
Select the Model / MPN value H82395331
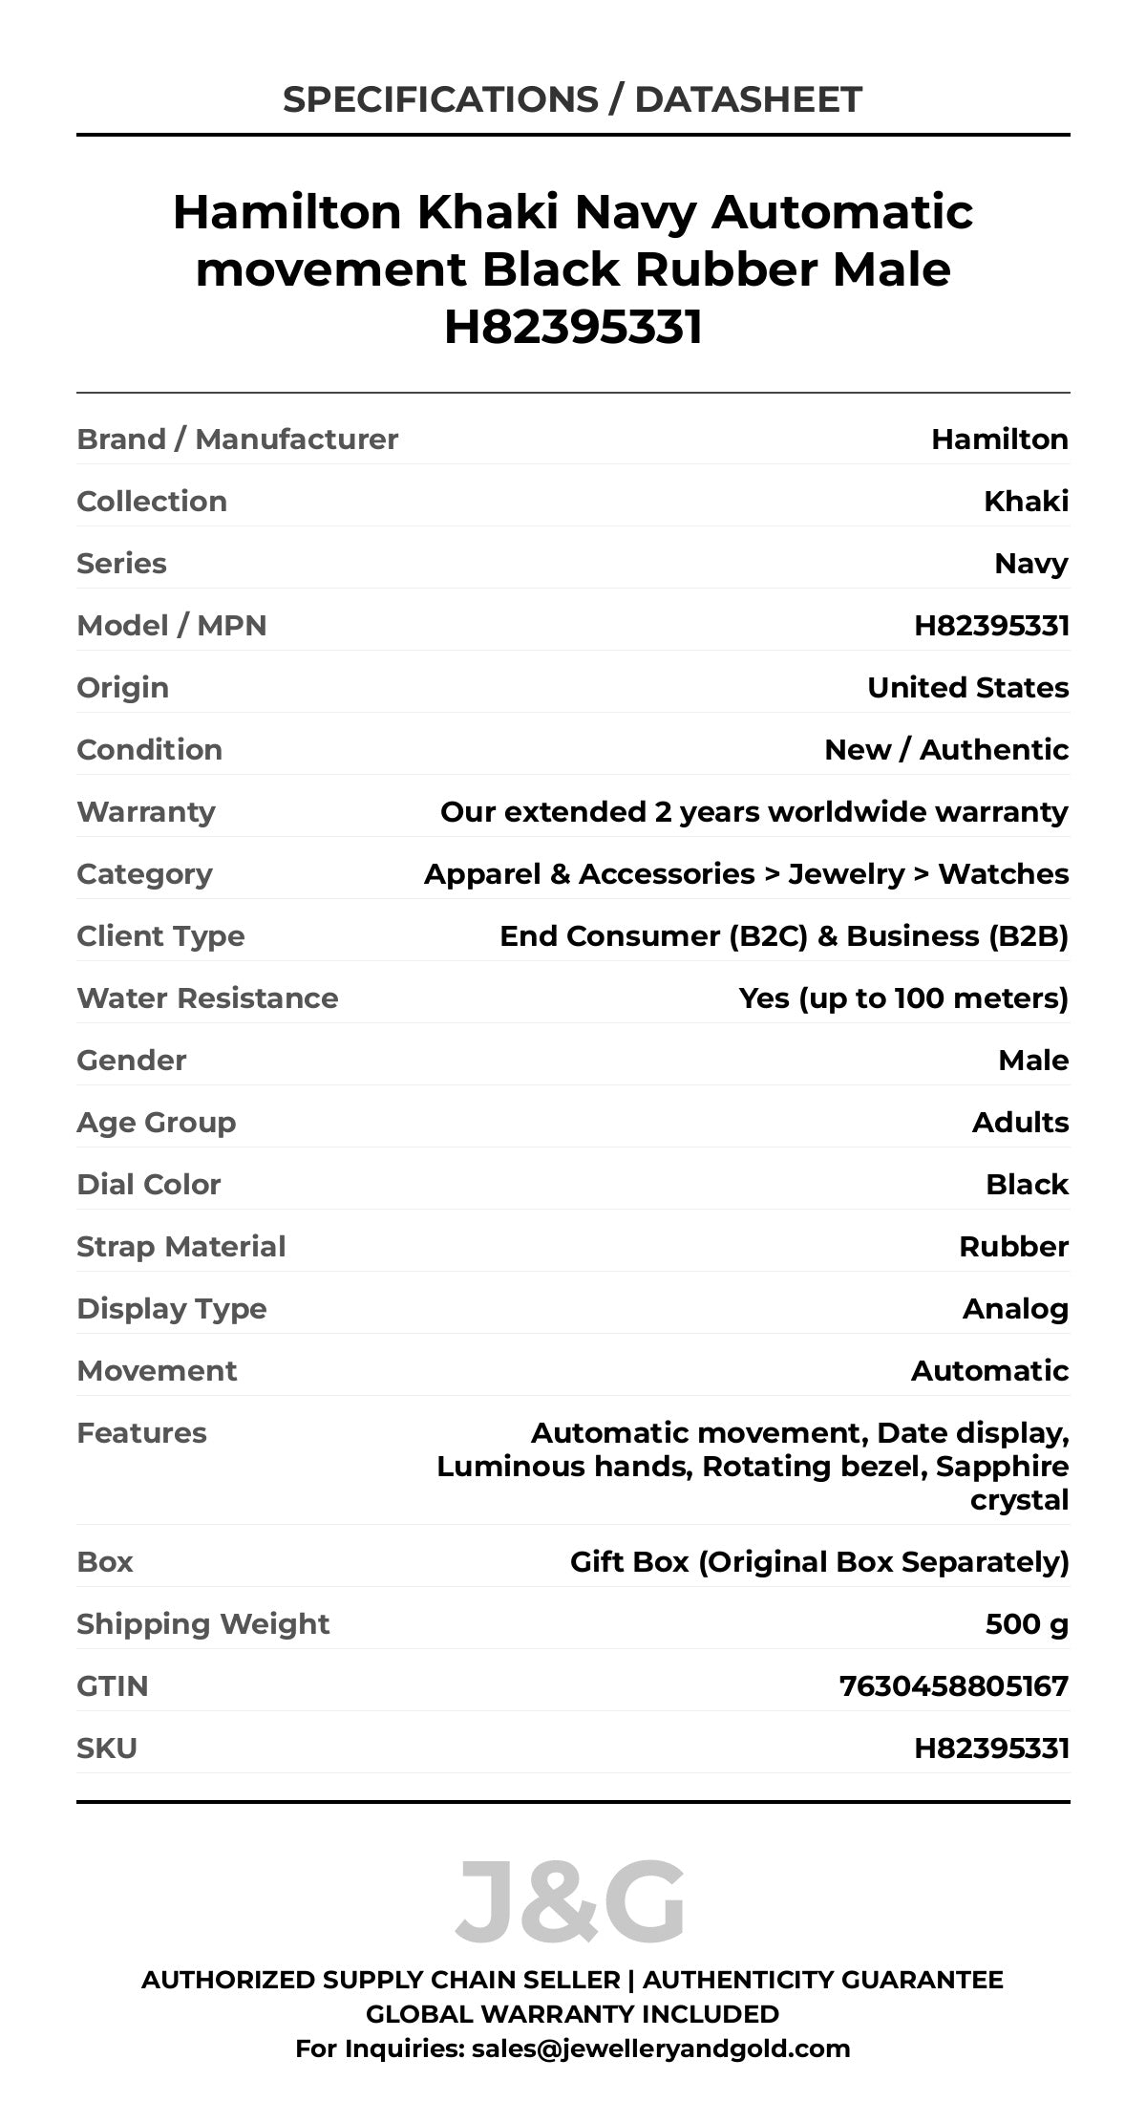pyautogui.click(x=991, y=626)
